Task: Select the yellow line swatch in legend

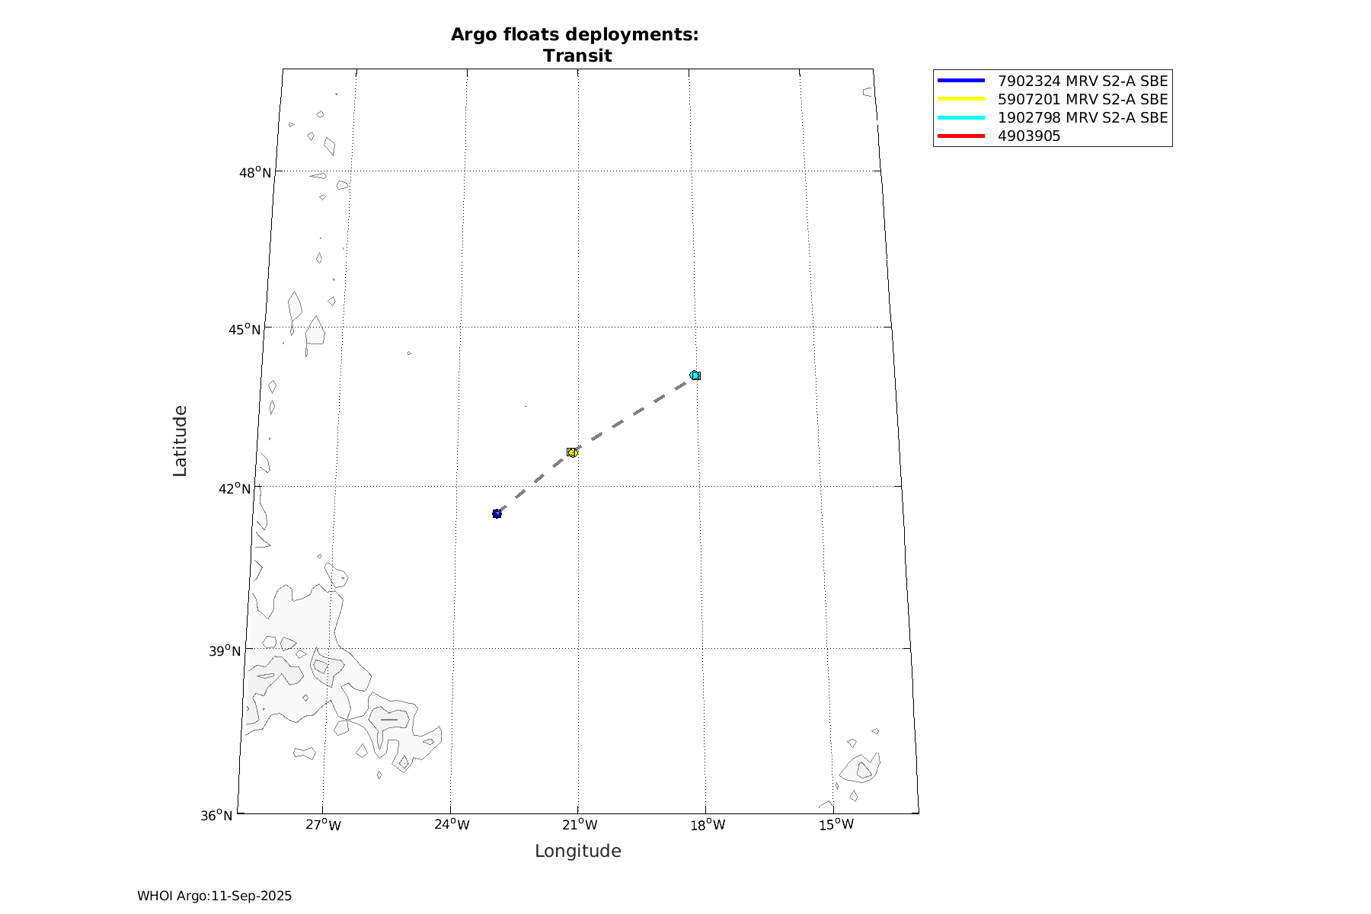Action: [x=961, y=99]
